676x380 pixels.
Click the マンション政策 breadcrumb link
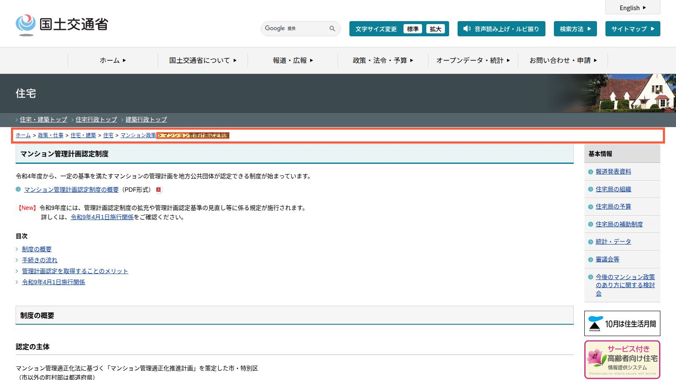pyautogui.click(x=138, y=135)
